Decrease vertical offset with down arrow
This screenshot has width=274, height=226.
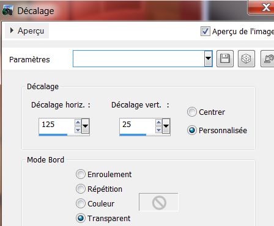coord(158,129)
